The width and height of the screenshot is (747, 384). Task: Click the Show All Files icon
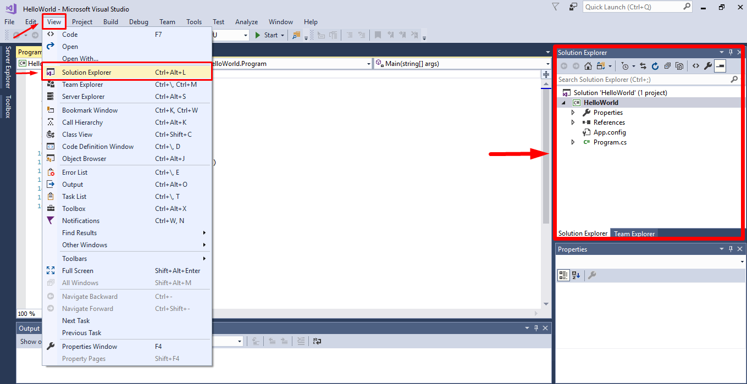[679, 66]
